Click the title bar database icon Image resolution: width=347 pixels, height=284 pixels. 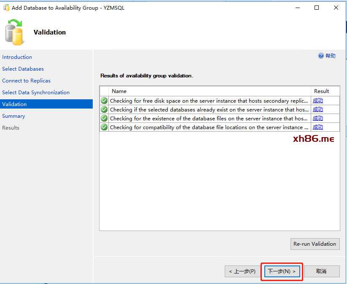tap(6, 8)
